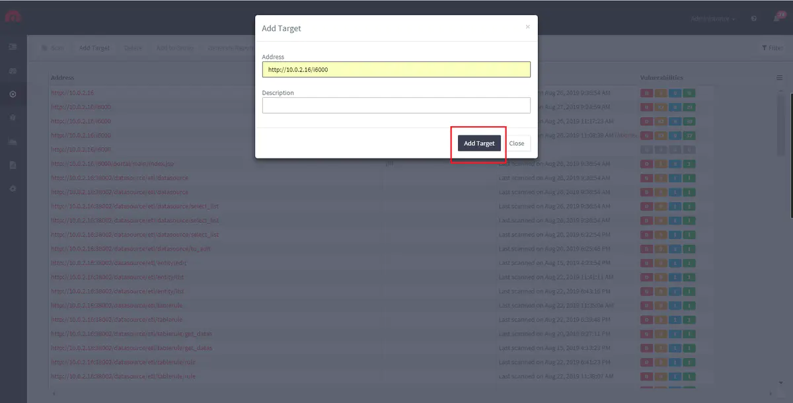Viewport: 793px width, 403px height.
Task: Click Delete in the targets toolbar
Action: pyautogui.click(x=133, y=48)
